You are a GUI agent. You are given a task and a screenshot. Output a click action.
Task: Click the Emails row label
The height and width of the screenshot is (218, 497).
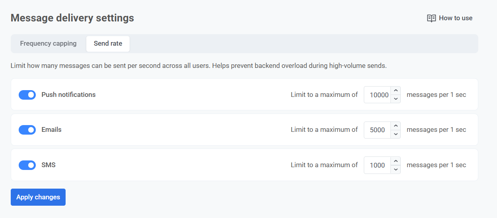[x=51, y=130]
